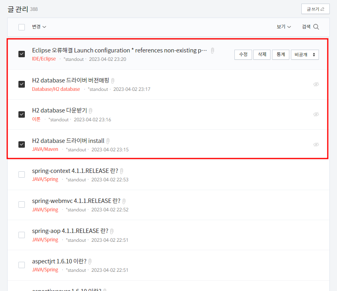337x291 pixels.
Task: Click JAVA/Spring category under spring-webmvc post
Action: [x=45, y=210]
